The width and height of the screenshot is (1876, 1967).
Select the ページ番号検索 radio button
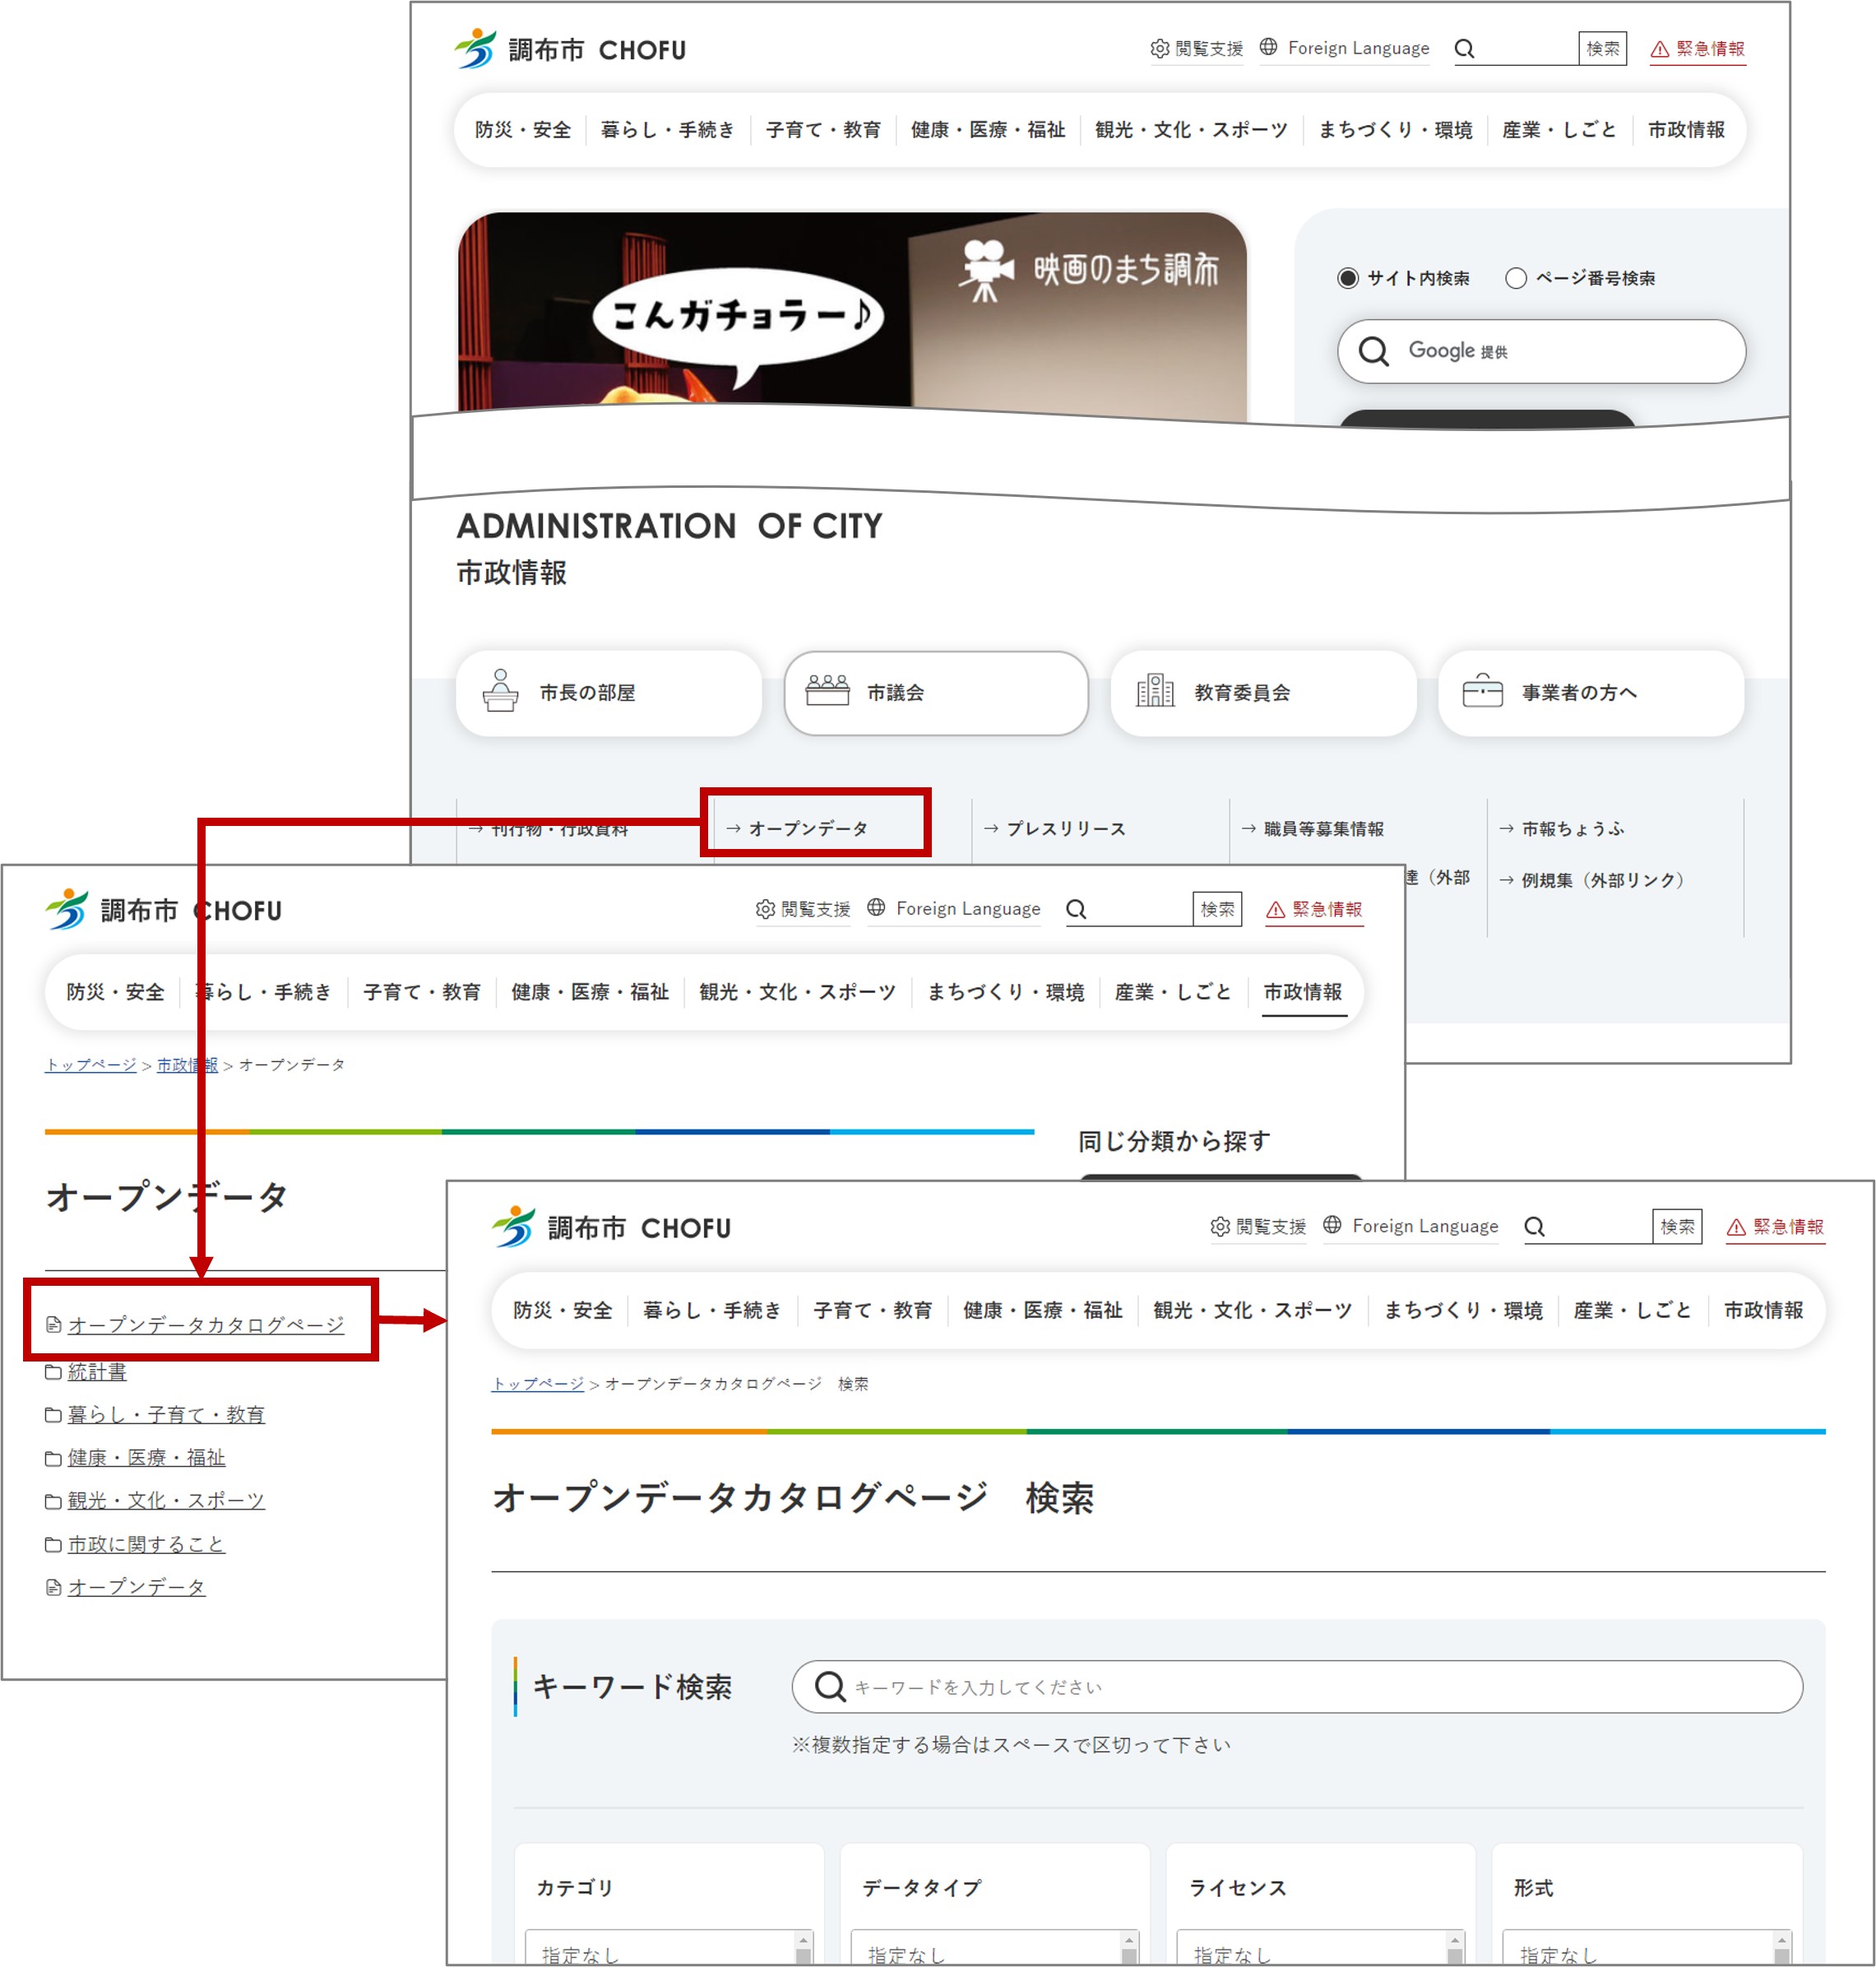pos(1515,278)
